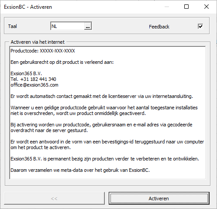Click the disabled << back button
Viewport: 217px width, 209px height.
coord(54,199)
